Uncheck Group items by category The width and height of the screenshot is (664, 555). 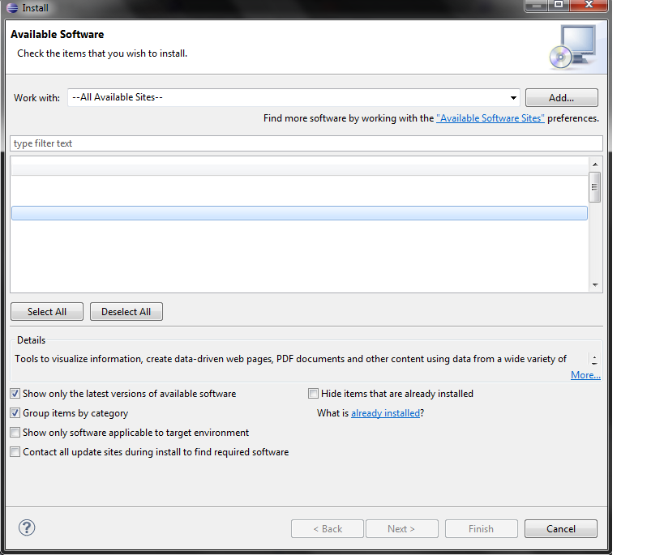pos(15,413)
